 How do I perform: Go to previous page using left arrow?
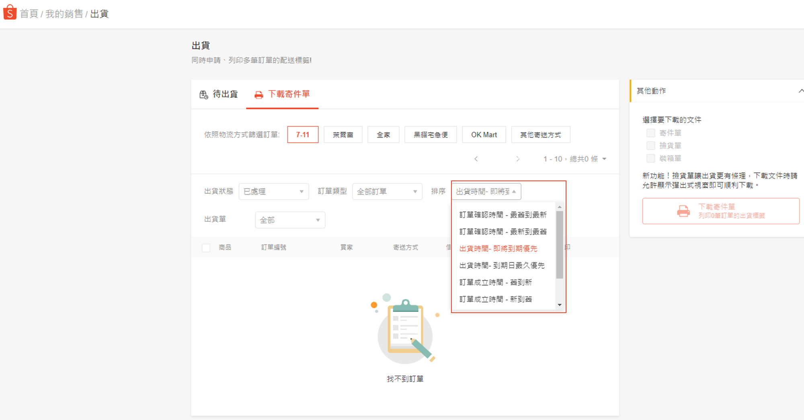pyautogui.click(x=476, y=159)
